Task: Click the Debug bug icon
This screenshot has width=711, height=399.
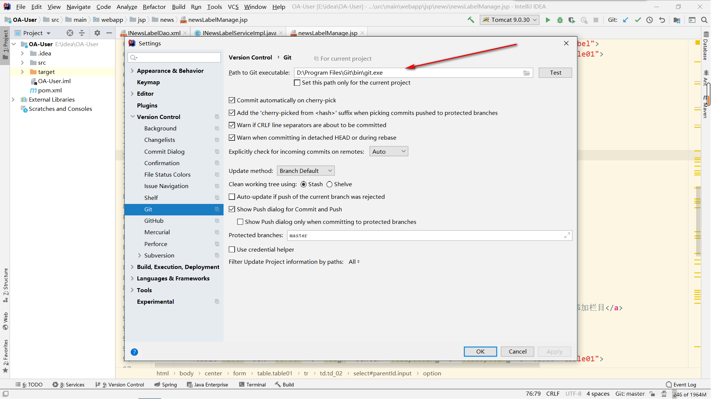Action: [x=560, y=20]
